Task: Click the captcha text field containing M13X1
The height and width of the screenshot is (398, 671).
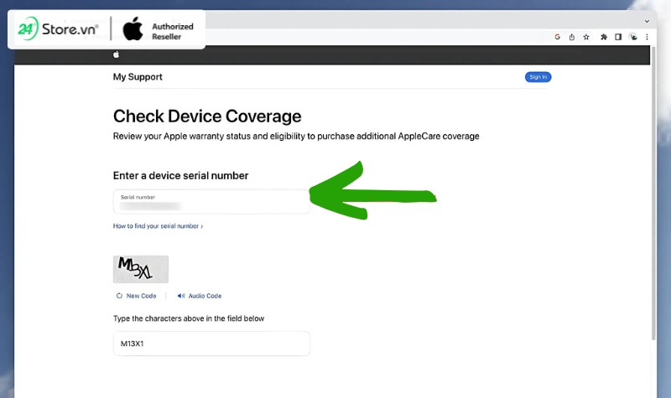Action: 211,344
